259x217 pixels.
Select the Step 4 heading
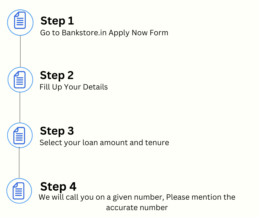58,187
